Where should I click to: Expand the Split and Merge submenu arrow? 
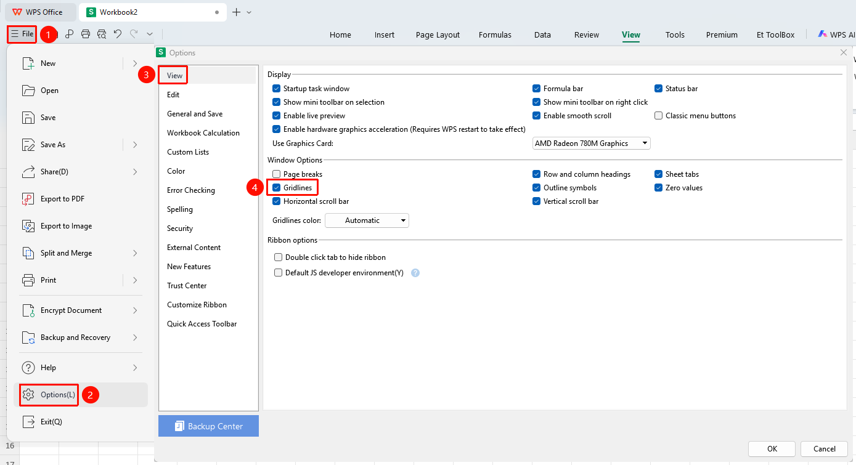click(x=135, y=253)
